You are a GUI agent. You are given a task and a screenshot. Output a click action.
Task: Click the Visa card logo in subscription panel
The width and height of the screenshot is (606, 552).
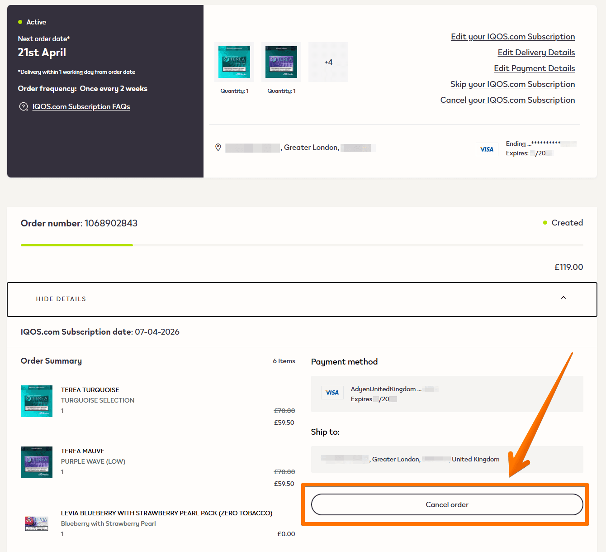point(487,149)
